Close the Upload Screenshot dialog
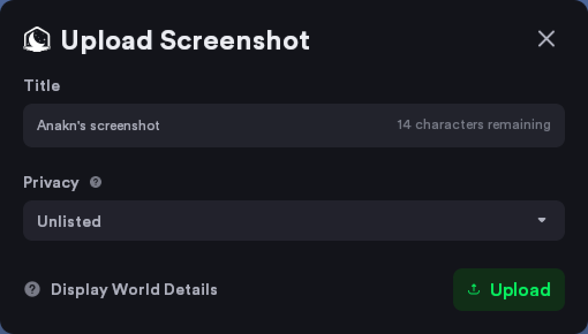The height and width of the screenshot is (334, 588). [546, 39]
